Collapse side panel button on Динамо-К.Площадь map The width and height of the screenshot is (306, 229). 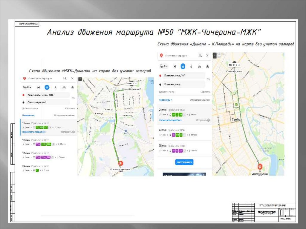(x=215, y=56)
